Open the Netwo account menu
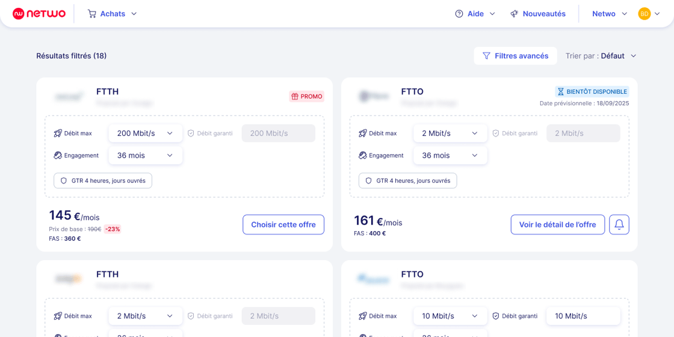The image size is (674, 337). coord(609,13)
